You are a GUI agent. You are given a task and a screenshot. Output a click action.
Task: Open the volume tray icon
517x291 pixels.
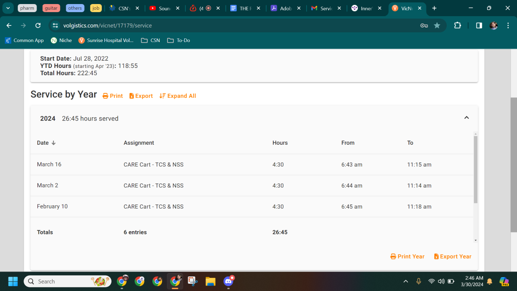coord(441,281)
